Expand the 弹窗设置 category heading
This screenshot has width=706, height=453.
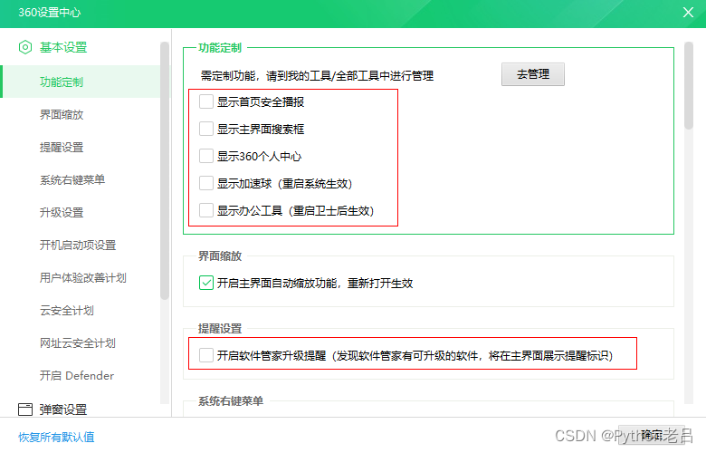(x=63, y=410)
